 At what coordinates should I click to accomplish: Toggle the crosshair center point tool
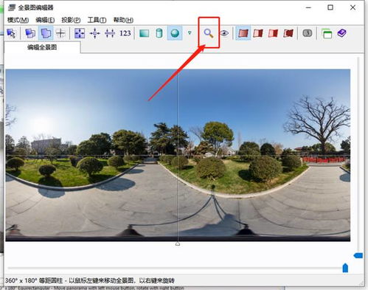click(x=60, y=33)
